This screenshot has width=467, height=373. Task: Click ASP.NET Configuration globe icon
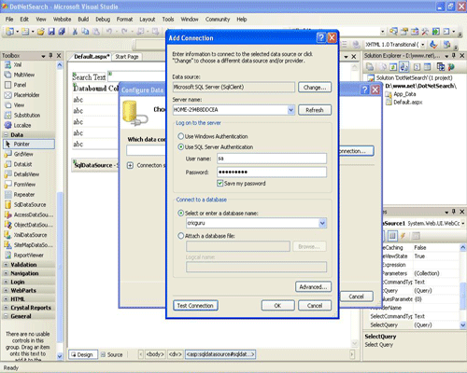[451, 67]
